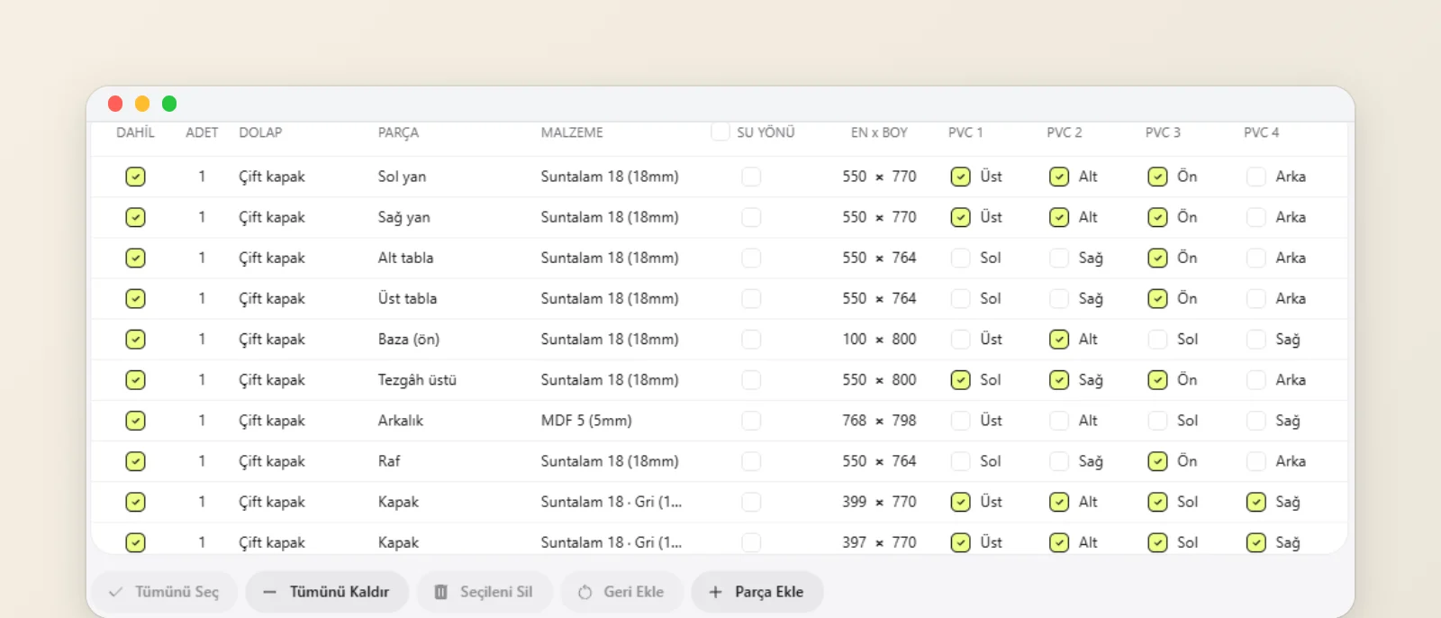Uncheck PVC 2 Alt for Baza (ön)

pos(1059,340)
